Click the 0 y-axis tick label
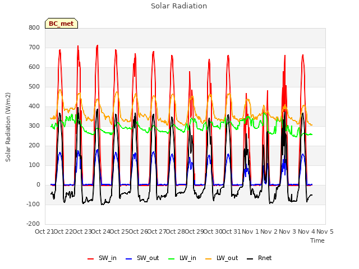This screenshot has width=359, height=269. (38, 185)
